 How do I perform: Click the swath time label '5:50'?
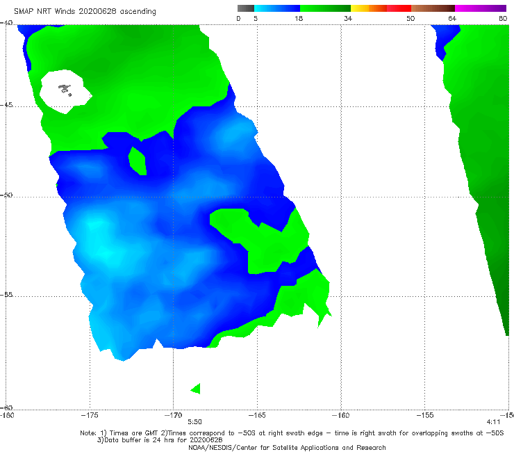coord(194,422)
